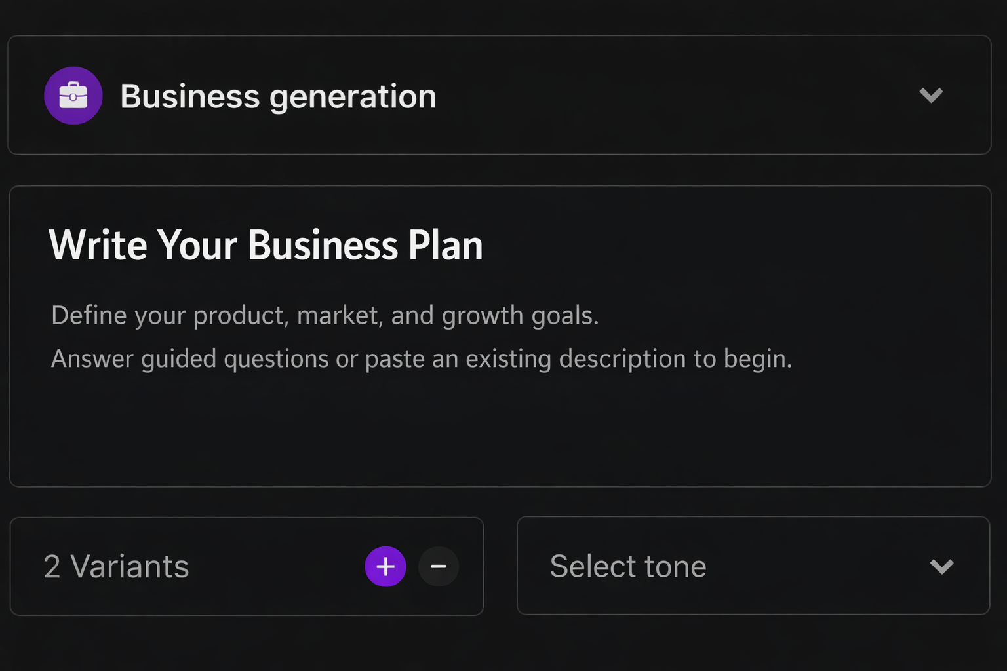The height and width of the screenshot is (671, 1007).
Task: Click the number 2 in the variants counter
Action: (x=52, y=566)
